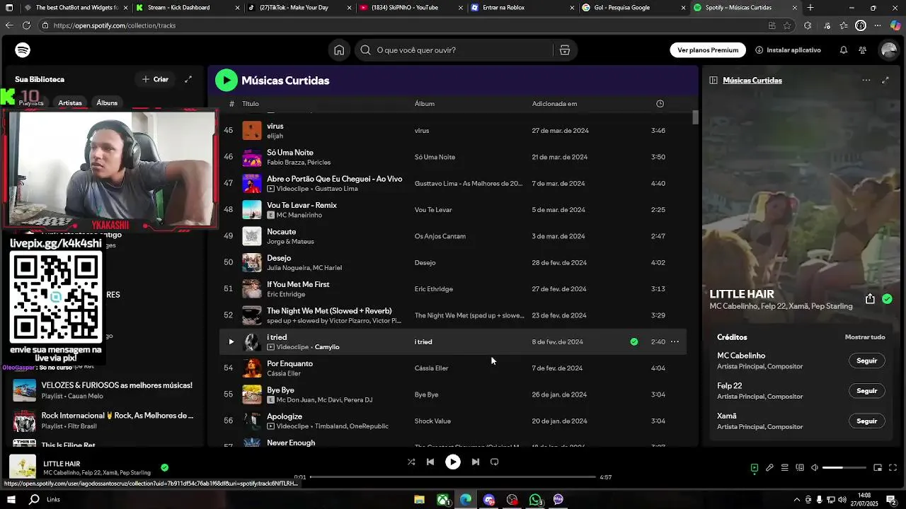Open Shock Value album link
906x509 pixels.
click(432, 421)
